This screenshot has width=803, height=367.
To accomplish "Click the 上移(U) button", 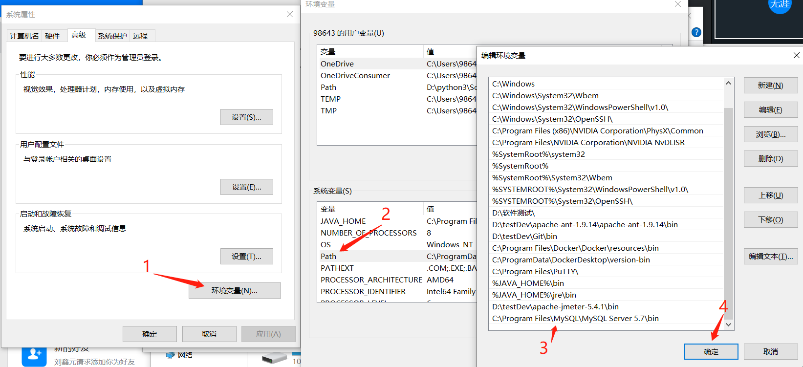I will pos(771,195).
